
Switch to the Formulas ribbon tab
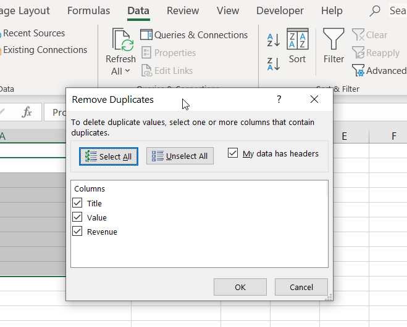[x=88, y=11]
